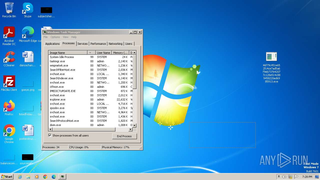Open Acrobat Reader DC shortcut
The height and width of the screenshot is (180, 320).
tap(9, 36)
